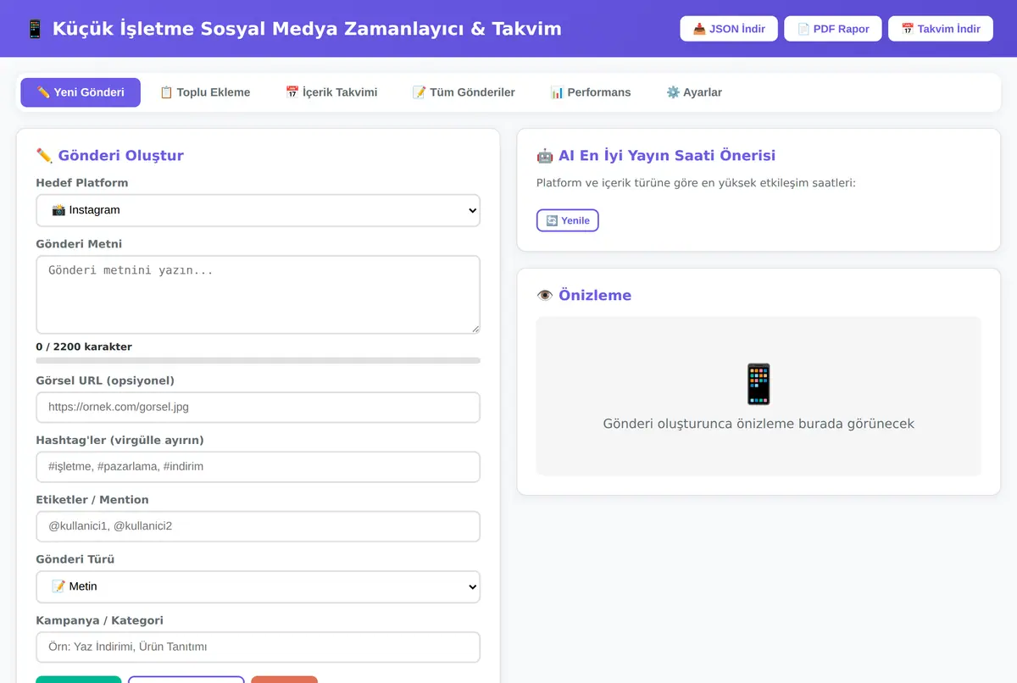The width and height of the screenshot is (1017, 683).
Task: Expand the Hedef Platform dropdown
Action: (258, 210)
